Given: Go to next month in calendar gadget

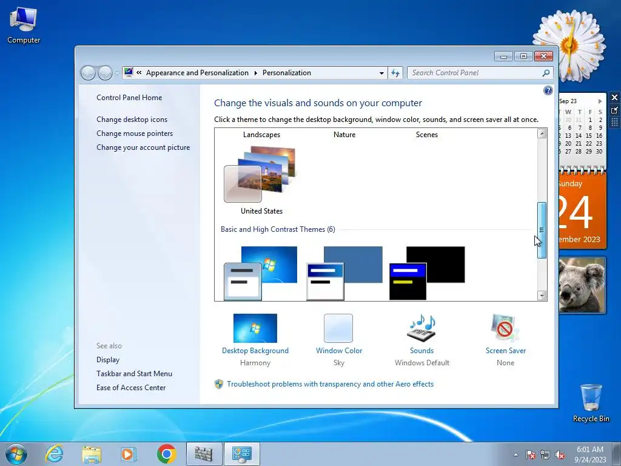Looking at the screenshot, I should (600, 101).
